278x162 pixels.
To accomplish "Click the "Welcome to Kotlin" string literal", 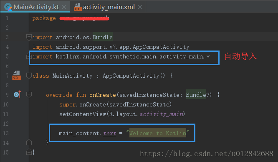I will point(158,133).
